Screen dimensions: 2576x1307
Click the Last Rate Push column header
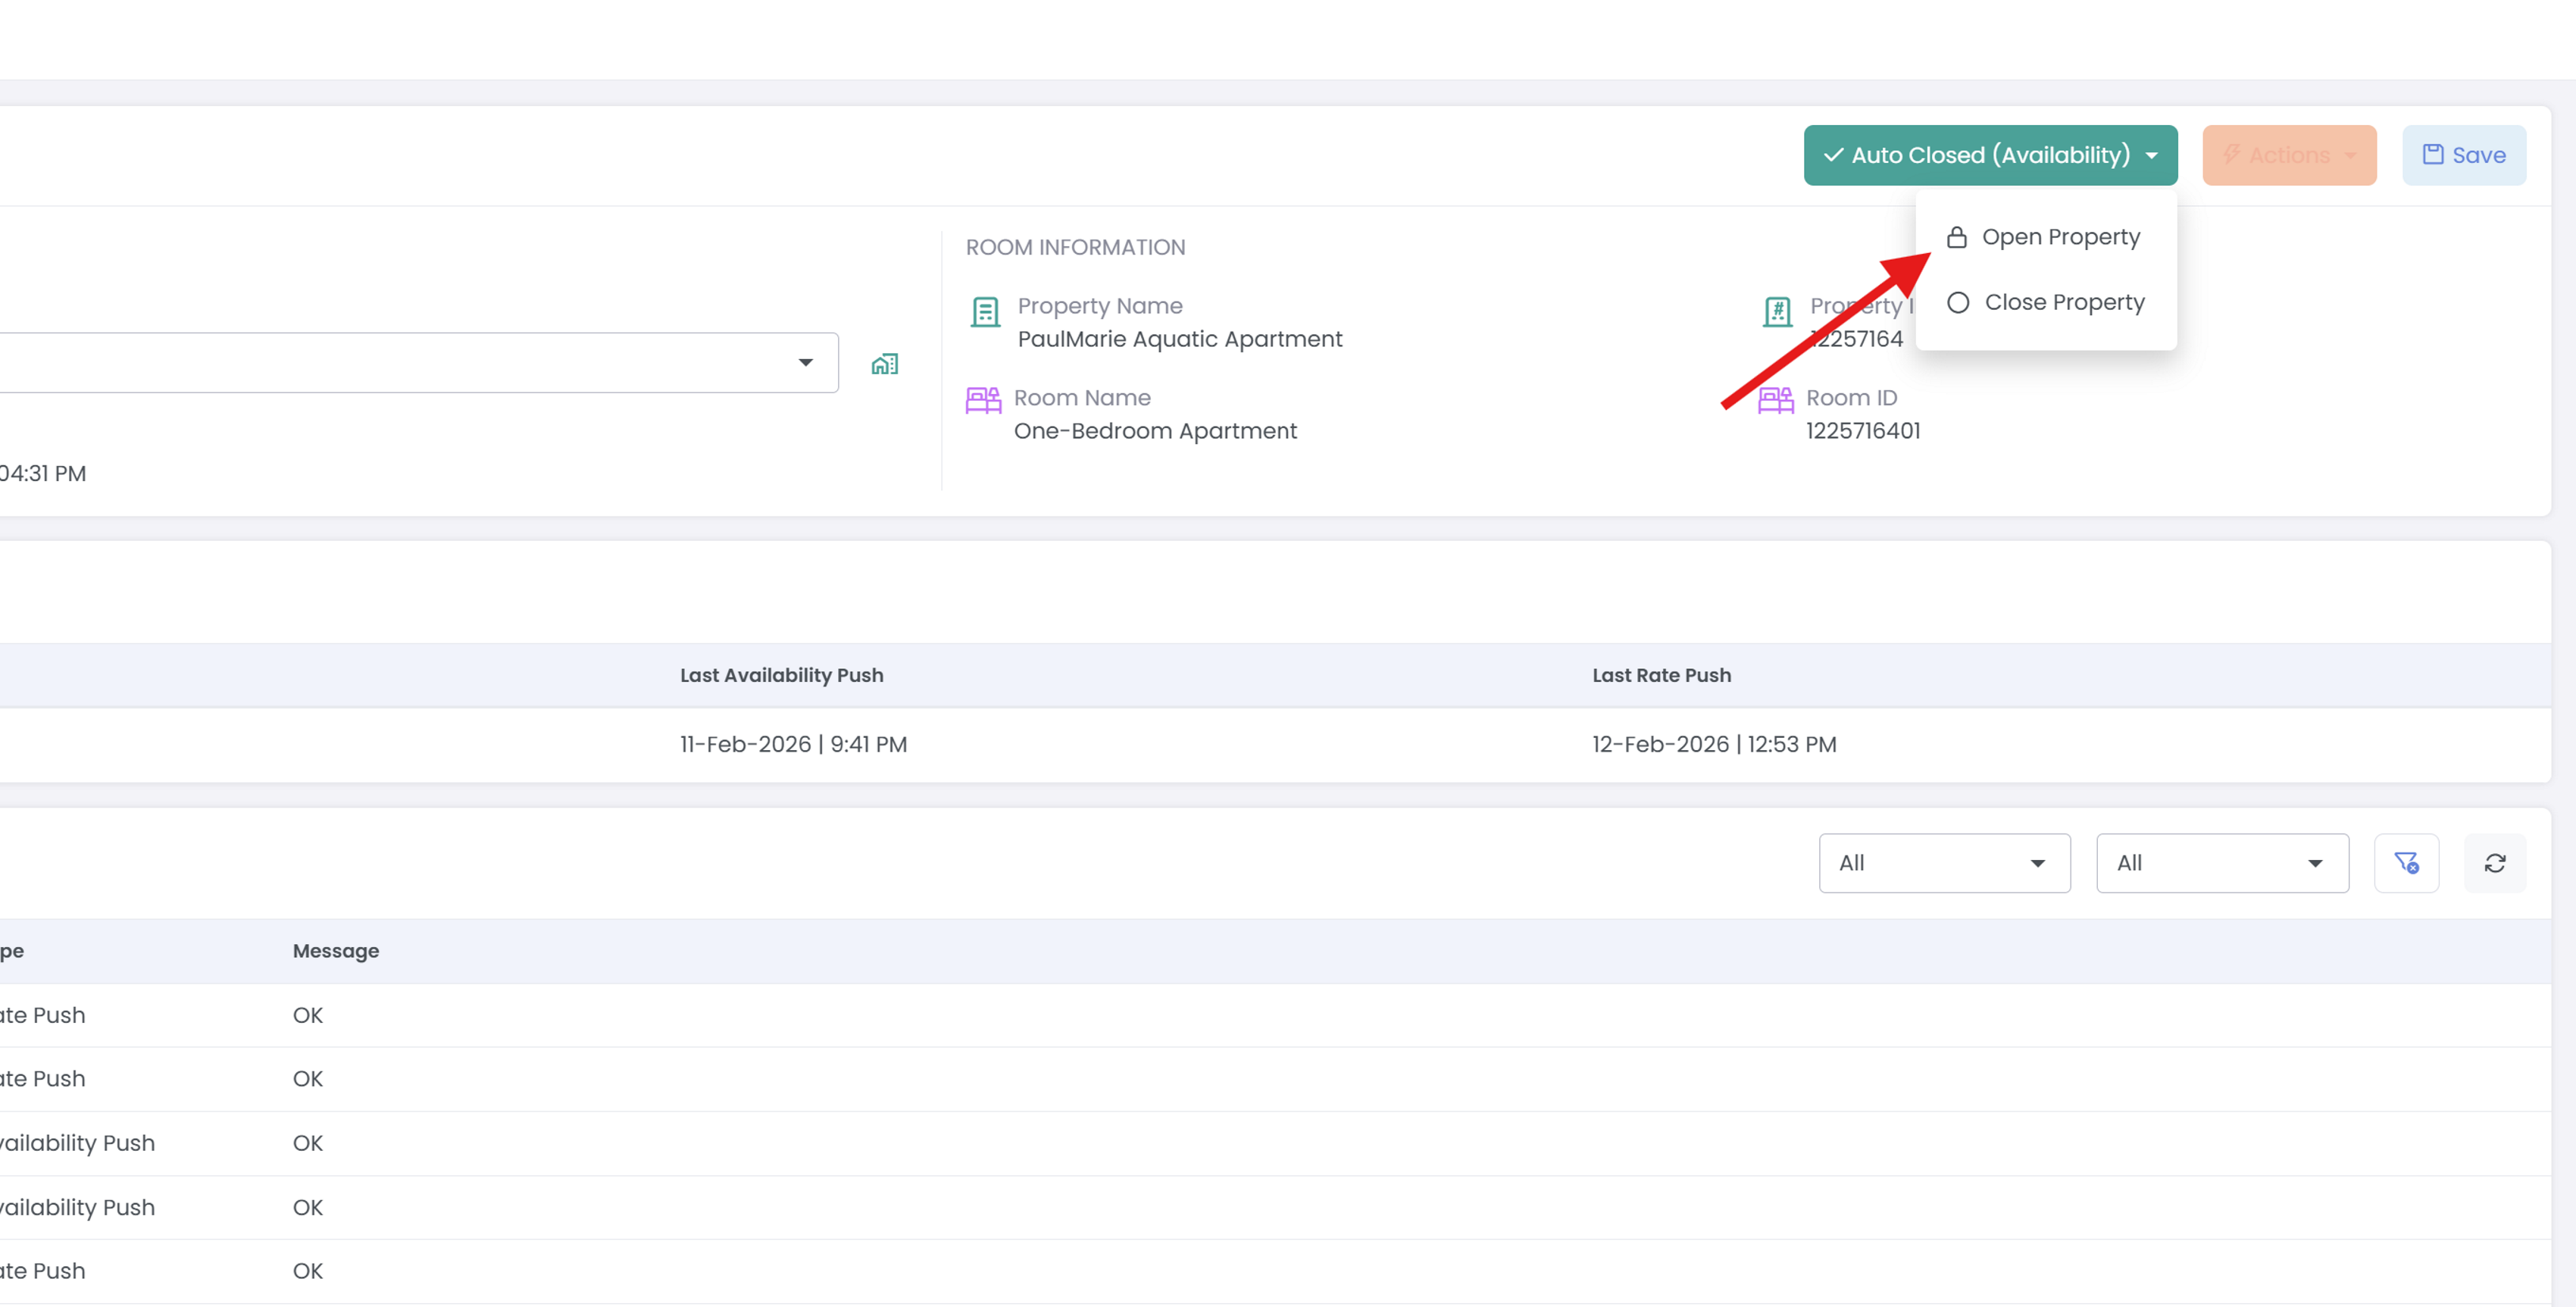click(1661, 675)
